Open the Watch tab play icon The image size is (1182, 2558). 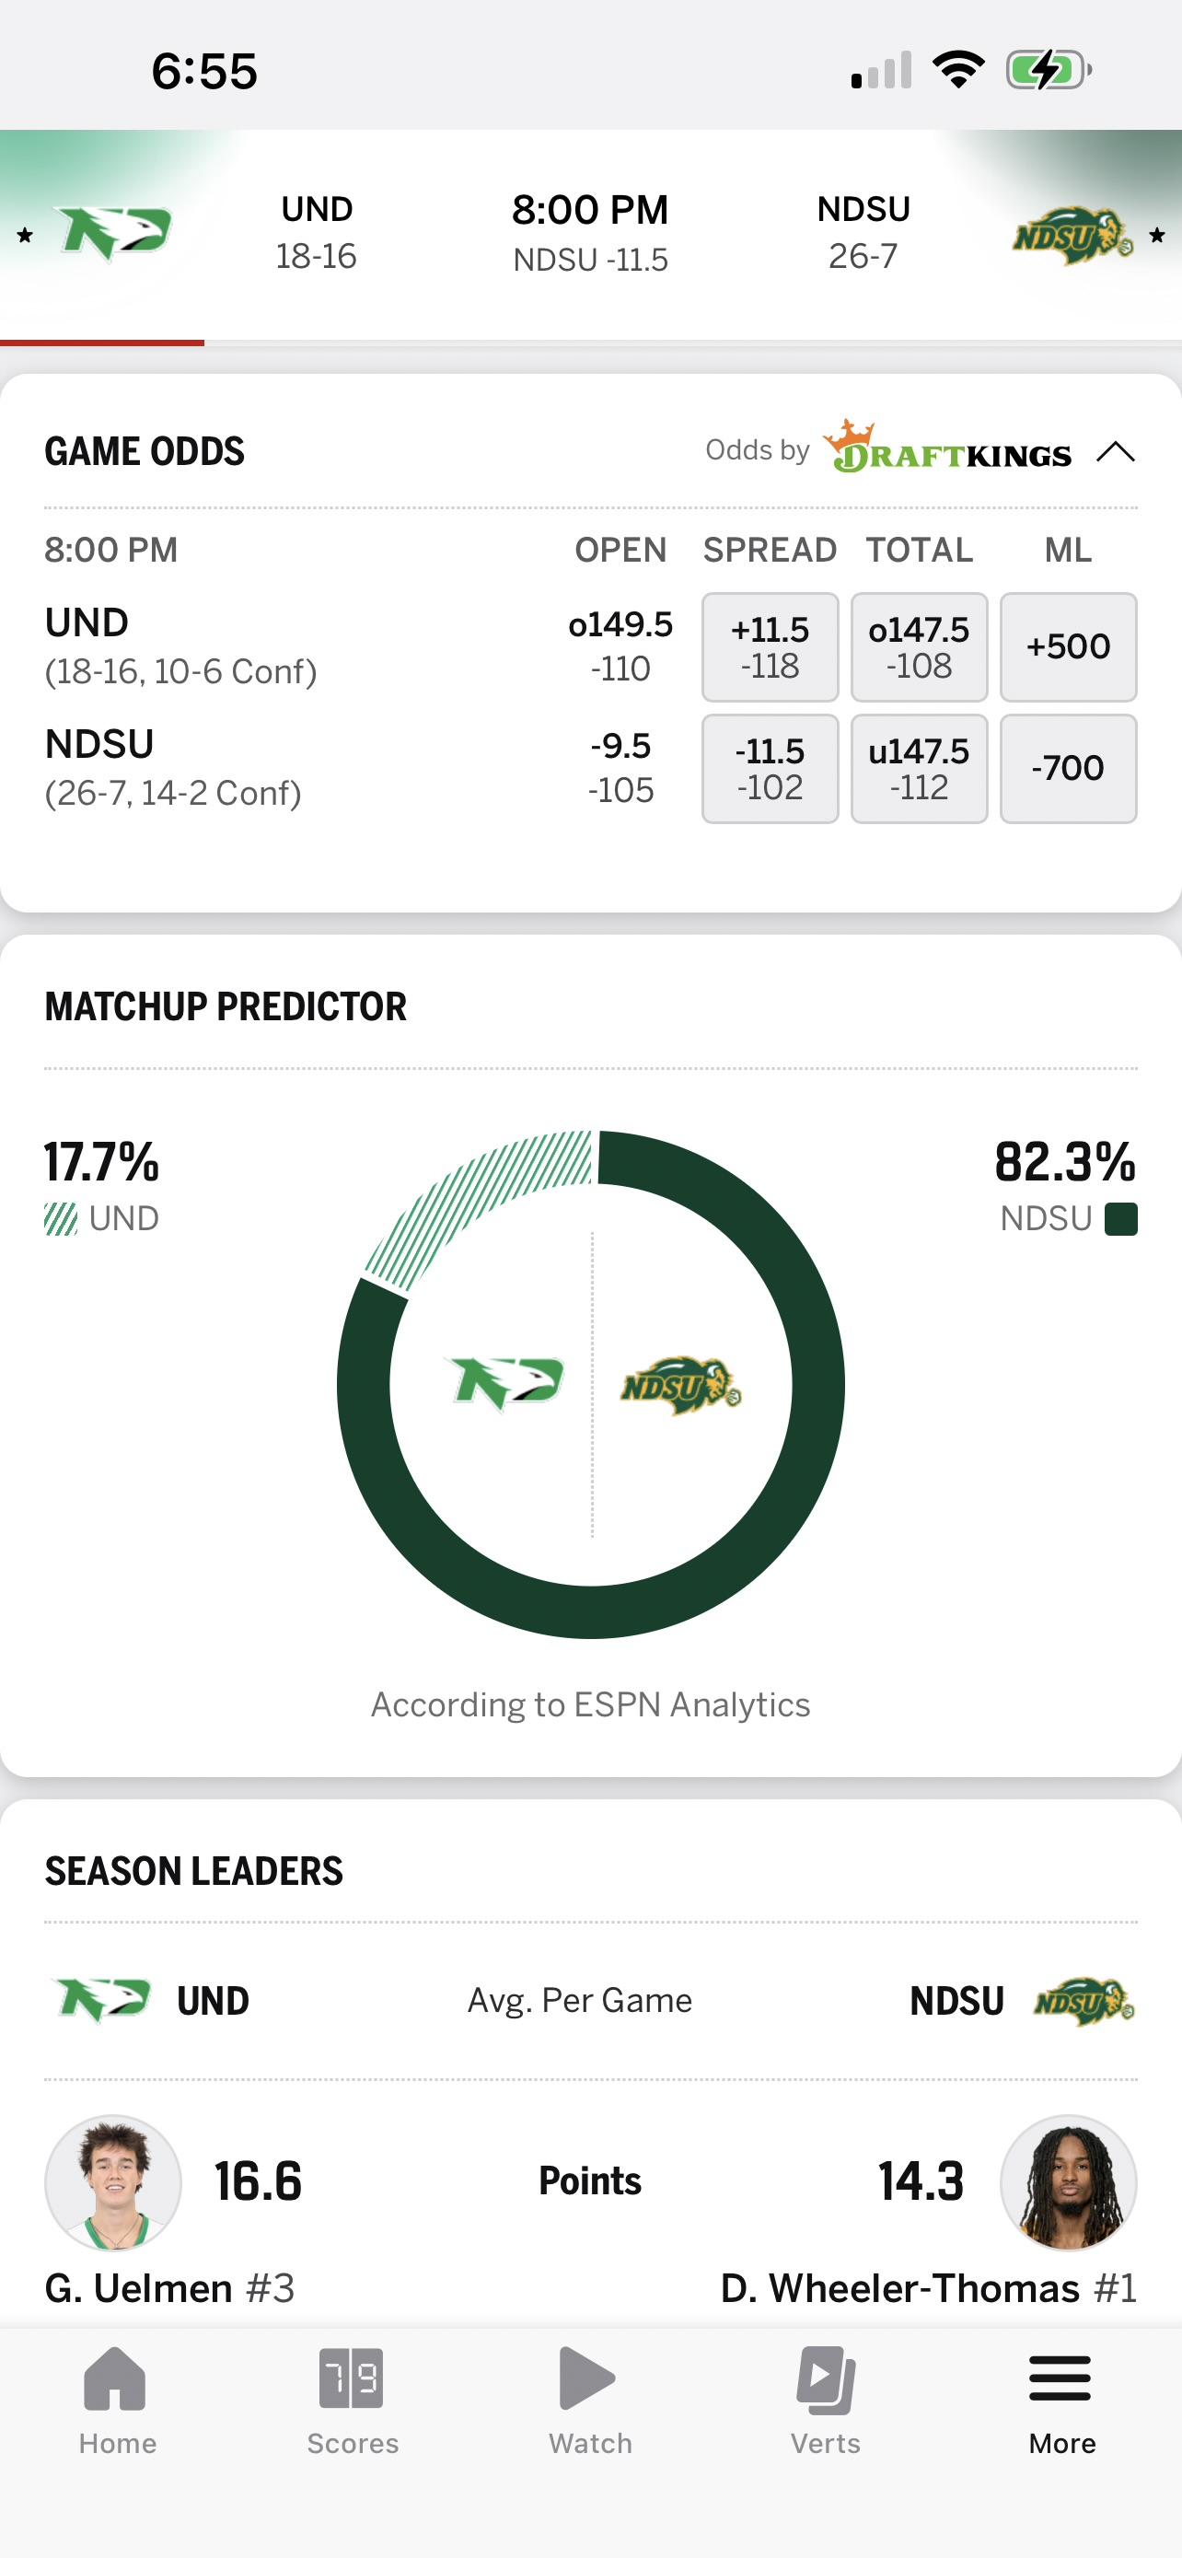coord(588,2378)
